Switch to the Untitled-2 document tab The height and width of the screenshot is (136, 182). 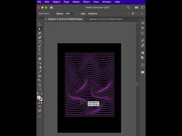tap(65, 19)
